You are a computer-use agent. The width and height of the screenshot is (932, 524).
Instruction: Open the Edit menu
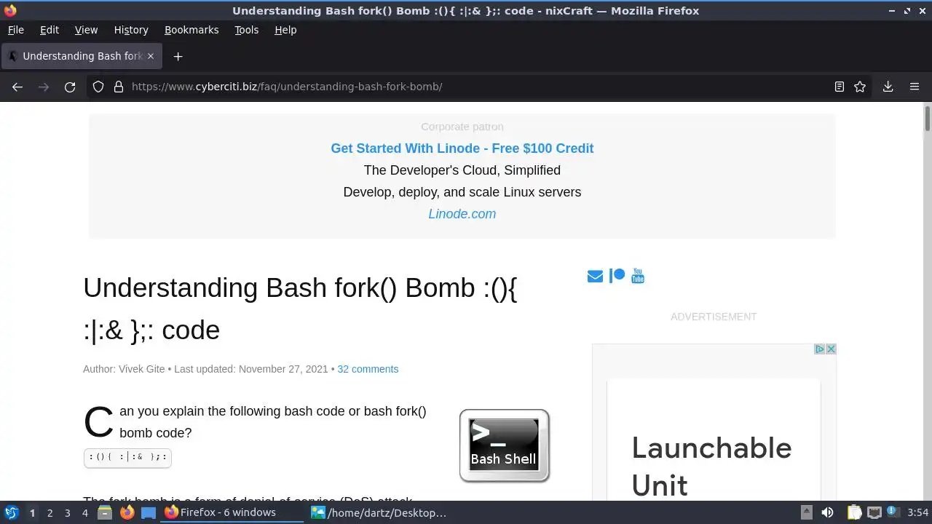pos(50,30)
